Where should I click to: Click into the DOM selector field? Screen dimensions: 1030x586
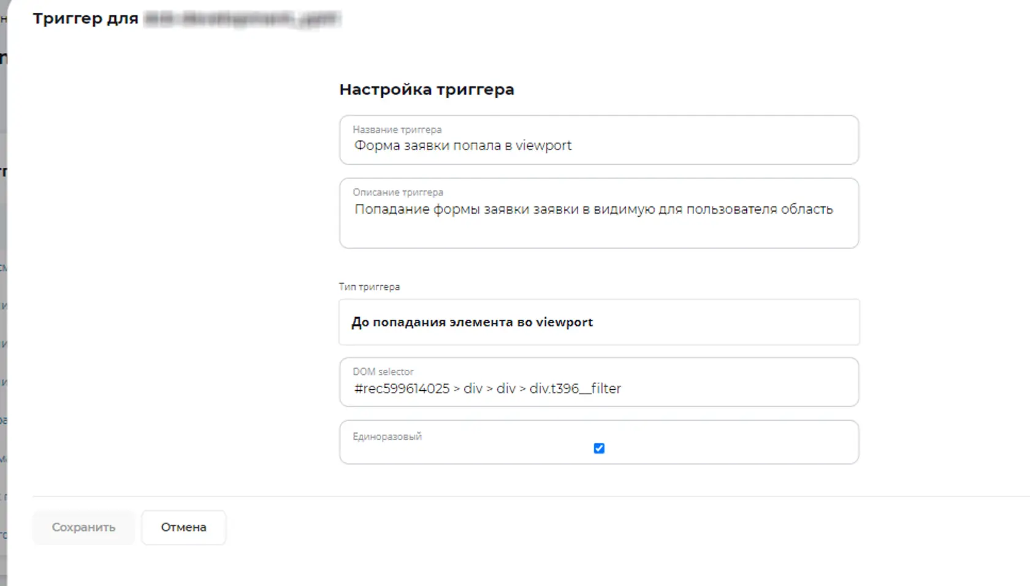click(599, 382)
